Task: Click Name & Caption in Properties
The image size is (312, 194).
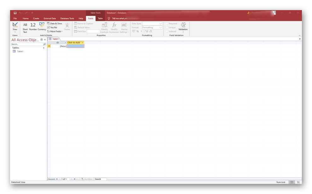Action: (x=84, y=24)
